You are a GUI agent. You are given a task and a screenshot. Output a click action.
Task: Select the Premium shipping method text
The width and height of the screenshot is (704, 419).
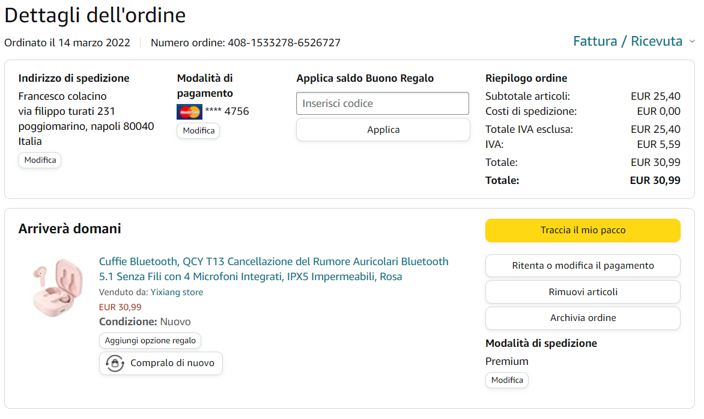(507, 361)
